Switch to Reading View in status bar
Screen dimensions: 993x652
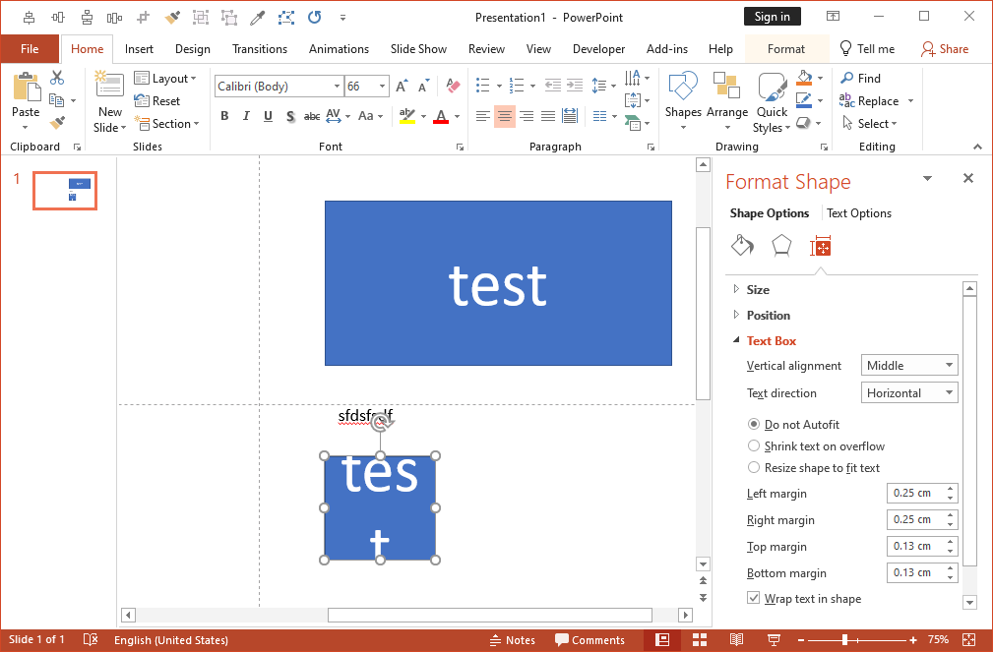tap(736, 640)
